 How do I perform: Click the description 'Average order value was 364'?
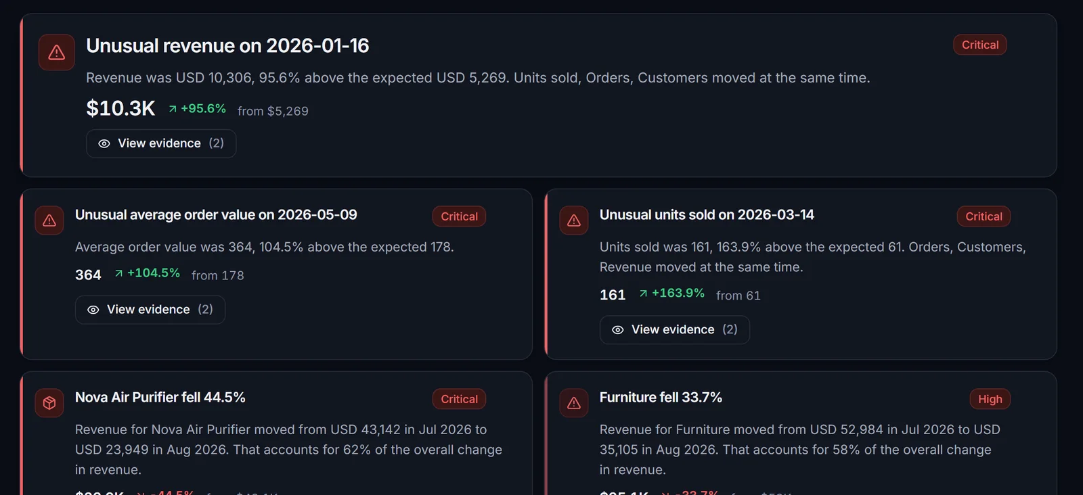coord(265,247)
